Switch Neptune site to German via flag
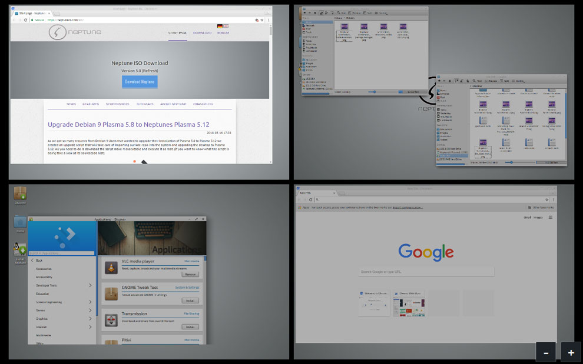This screenshot has width=583, height=364. [x=220, y=26]
